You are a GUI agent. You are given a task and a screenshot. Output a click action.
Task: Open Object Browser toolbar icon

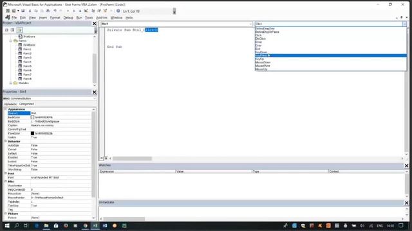point(105,11)
